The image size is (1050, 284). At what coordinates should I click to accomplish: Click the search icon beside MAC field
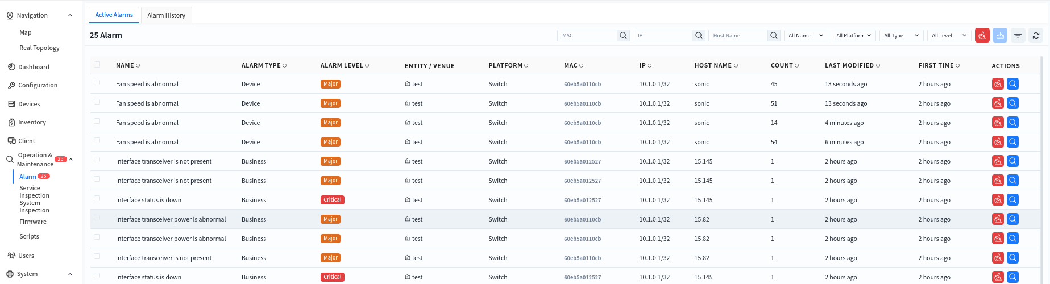coord(624,35)
